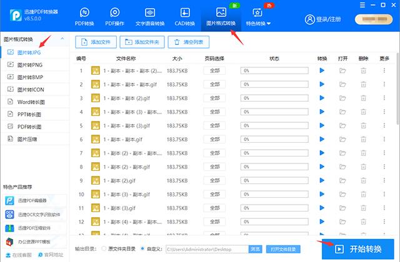
Task: Click the convert play icon for row 1
Action: [x=322, y=70]
